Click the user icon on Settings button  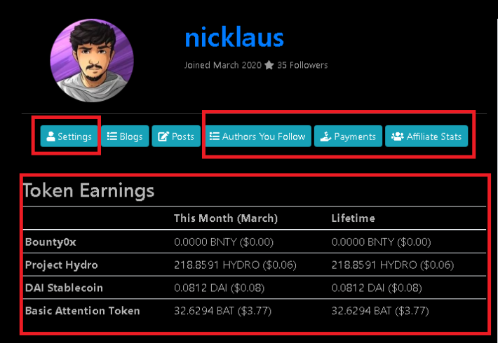[x=51, y=136]
